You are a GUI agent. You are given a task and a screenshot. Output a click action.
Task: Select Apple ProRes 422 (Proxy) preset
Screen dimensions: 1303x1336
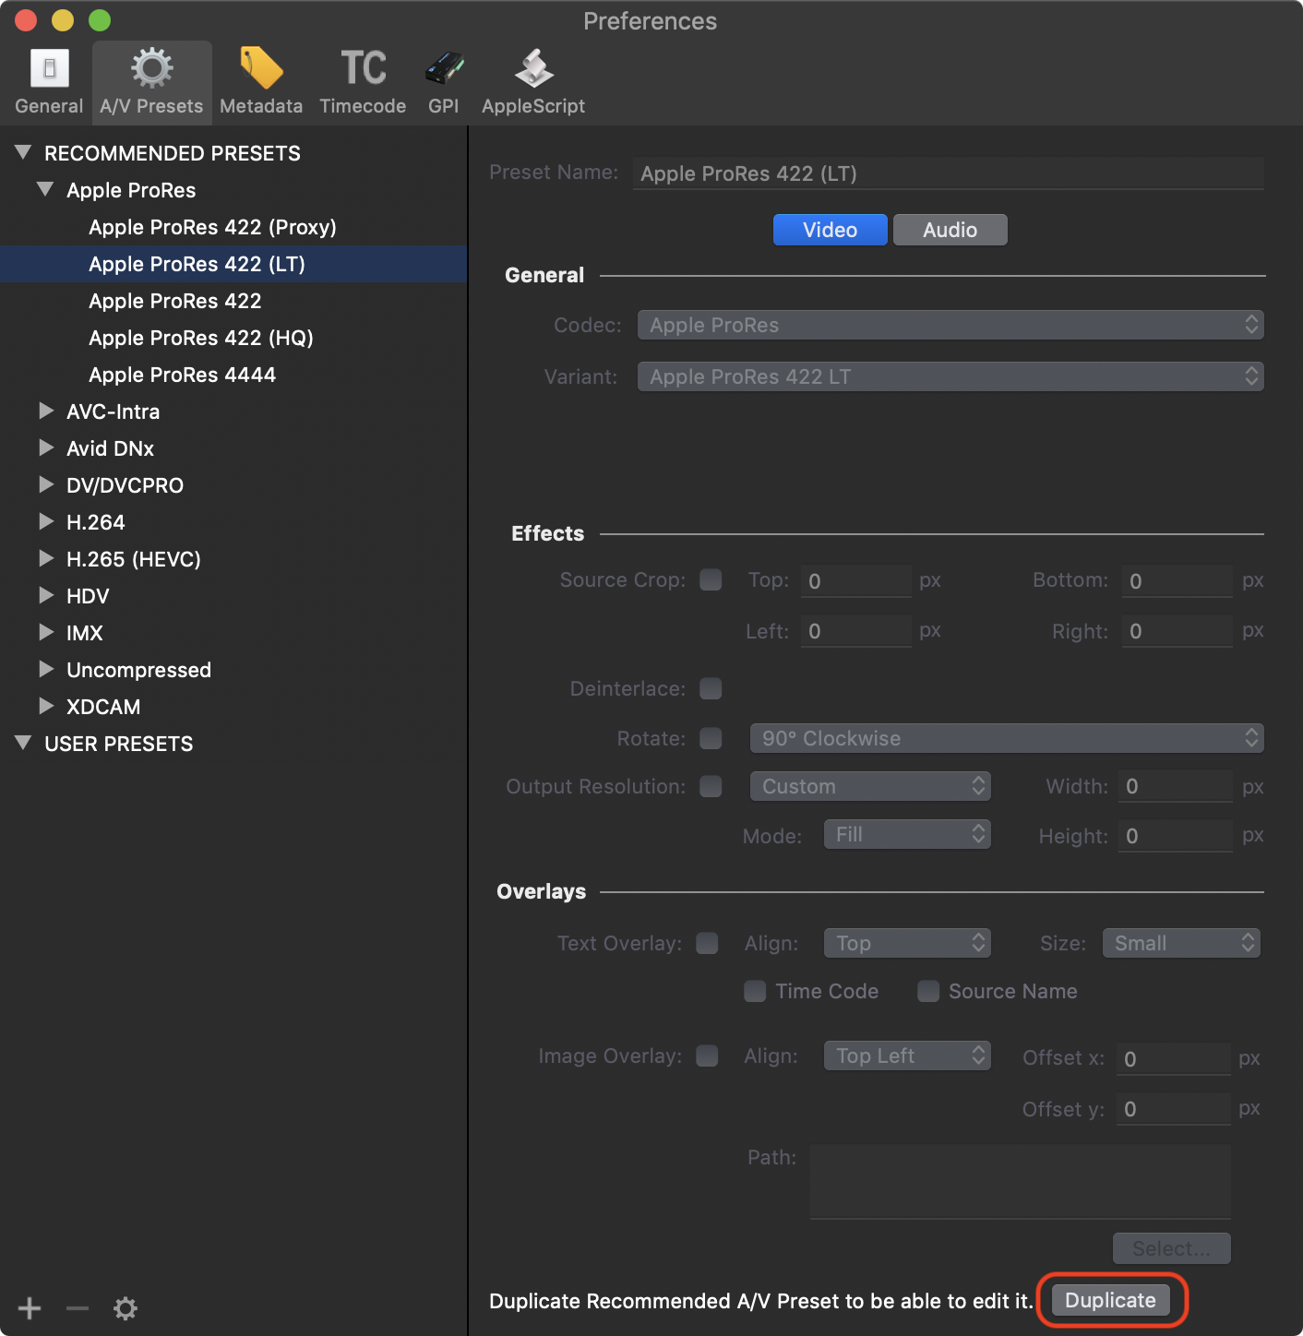[233, 227]
